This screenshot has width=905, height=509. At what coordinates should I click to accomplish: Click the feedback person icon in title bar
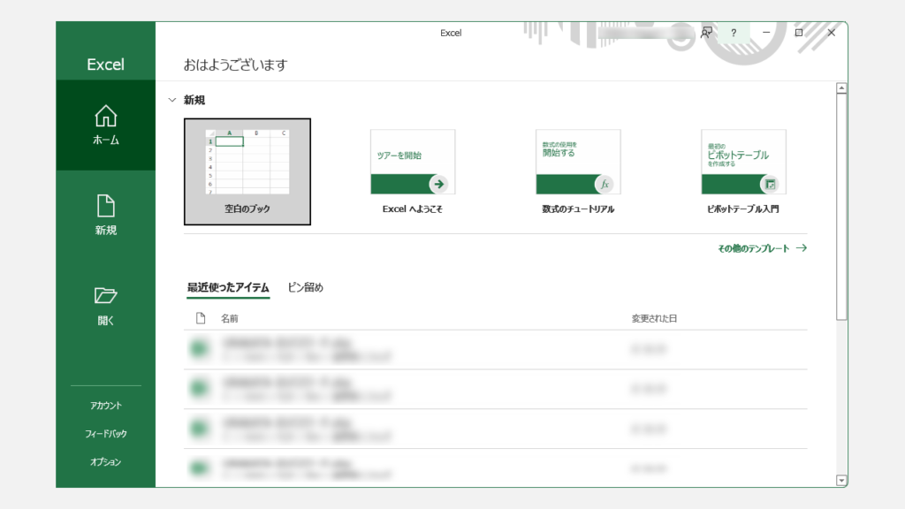coord(706,33)
